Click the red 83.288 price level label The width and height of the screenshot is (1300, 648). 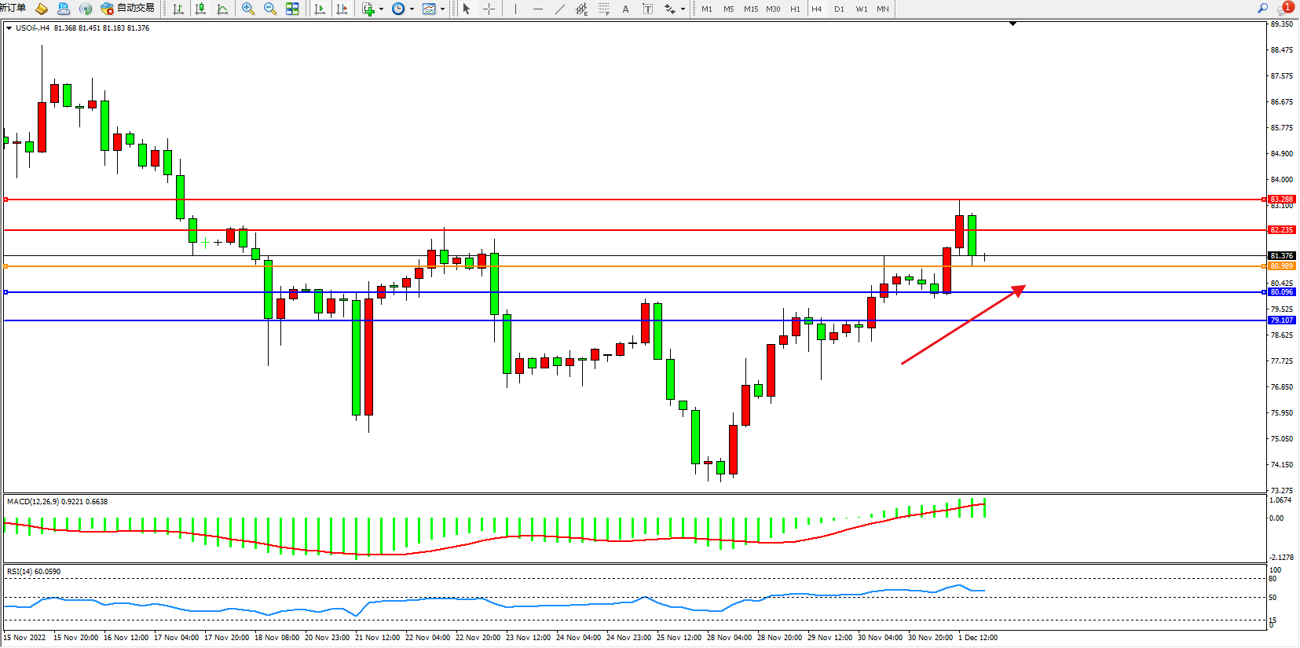pyautogui.click(x=1281, y=200)
